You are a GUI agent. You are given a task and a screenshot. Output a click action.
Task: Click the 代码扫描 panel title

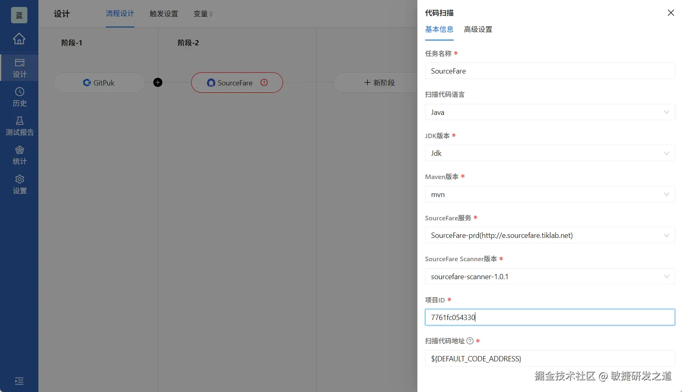pos(439,13)
